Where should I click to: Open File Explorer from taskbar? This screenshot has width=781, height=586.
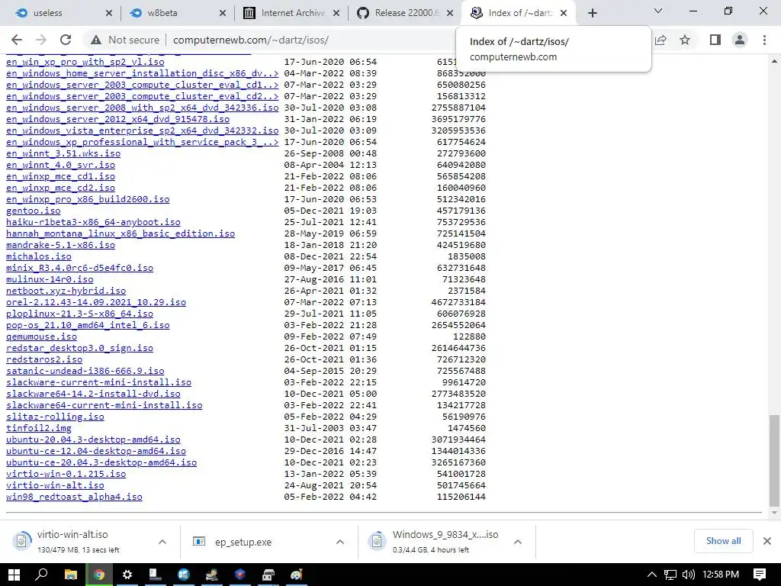point(71,575)
